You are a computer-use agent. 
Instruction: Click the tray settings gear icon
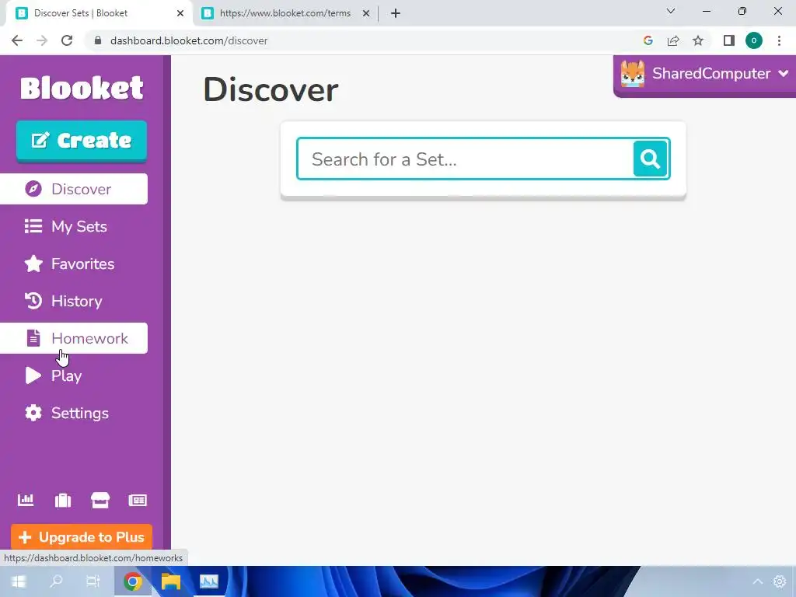click(x=780, y=581)
